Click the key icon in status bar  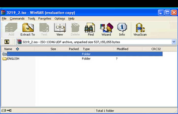[9, 110]
